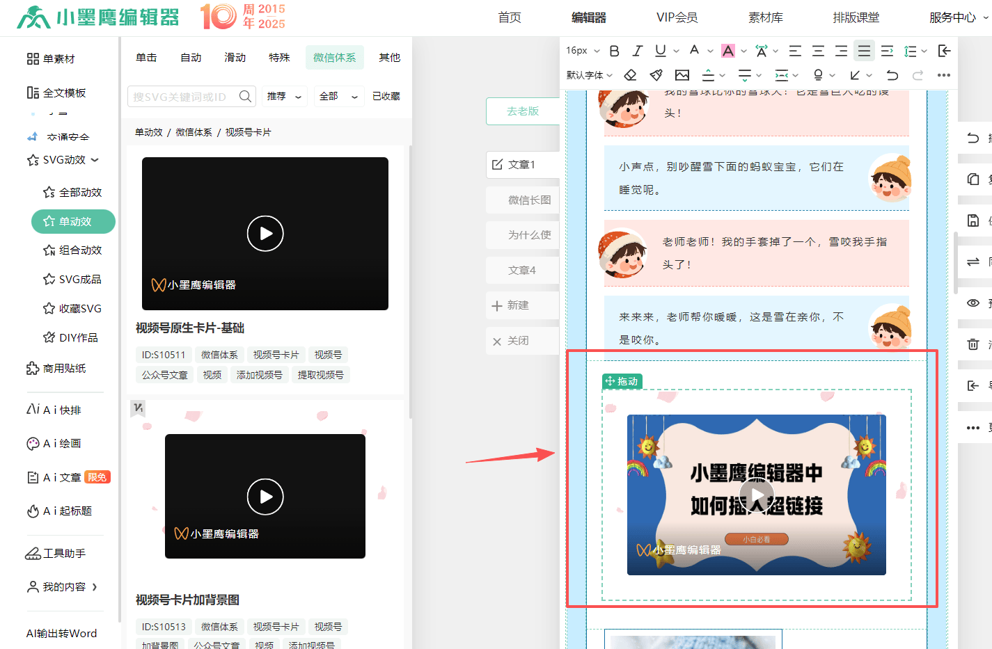Toggle italic text formatting

tap(637, 51)
